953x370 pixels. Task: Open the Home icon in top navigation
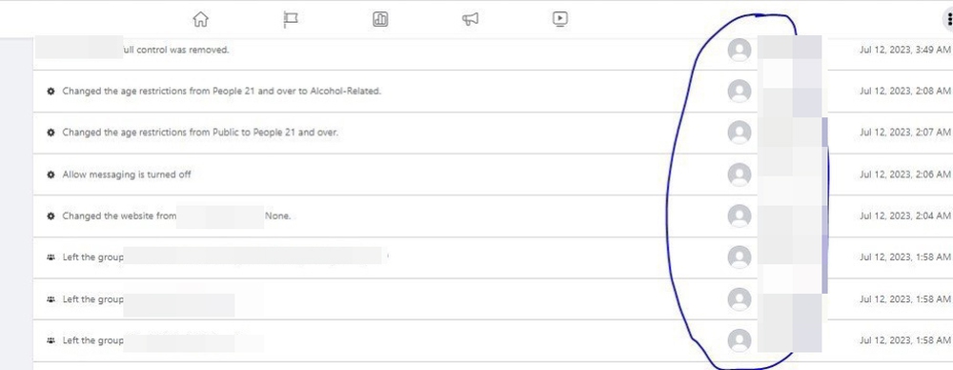click(x=200, y=19)
